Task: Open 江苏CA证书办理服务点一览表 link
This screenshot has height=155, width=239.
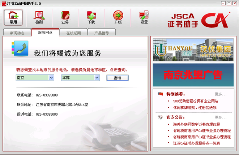Action: [x=196, y=143]
